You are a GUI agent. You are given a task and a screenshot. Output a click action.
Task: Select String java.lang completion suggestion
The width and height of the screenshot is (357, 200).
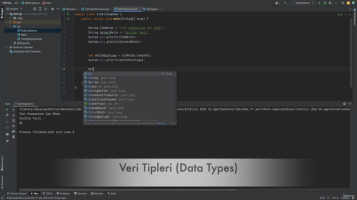coord(129,78)
